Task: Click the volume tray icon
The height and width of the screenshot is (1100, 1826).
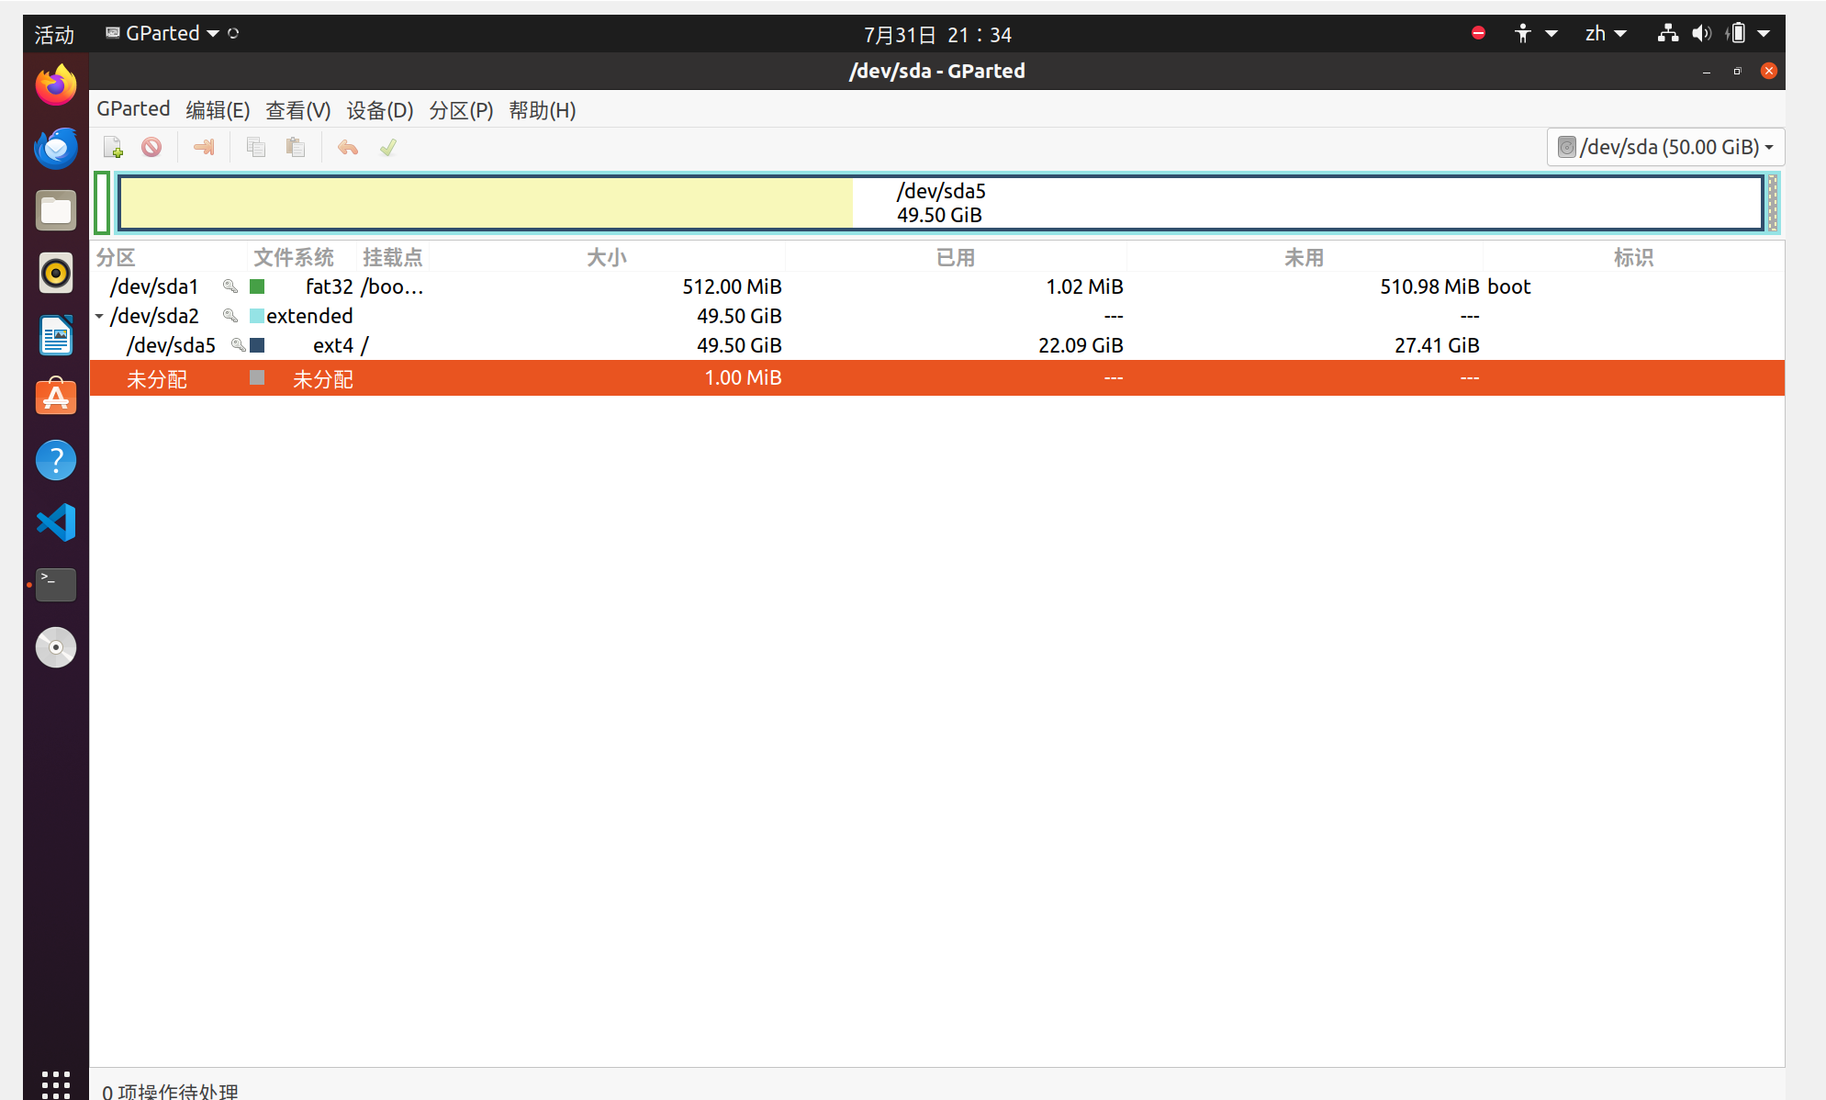Action: click(1702, 33)
